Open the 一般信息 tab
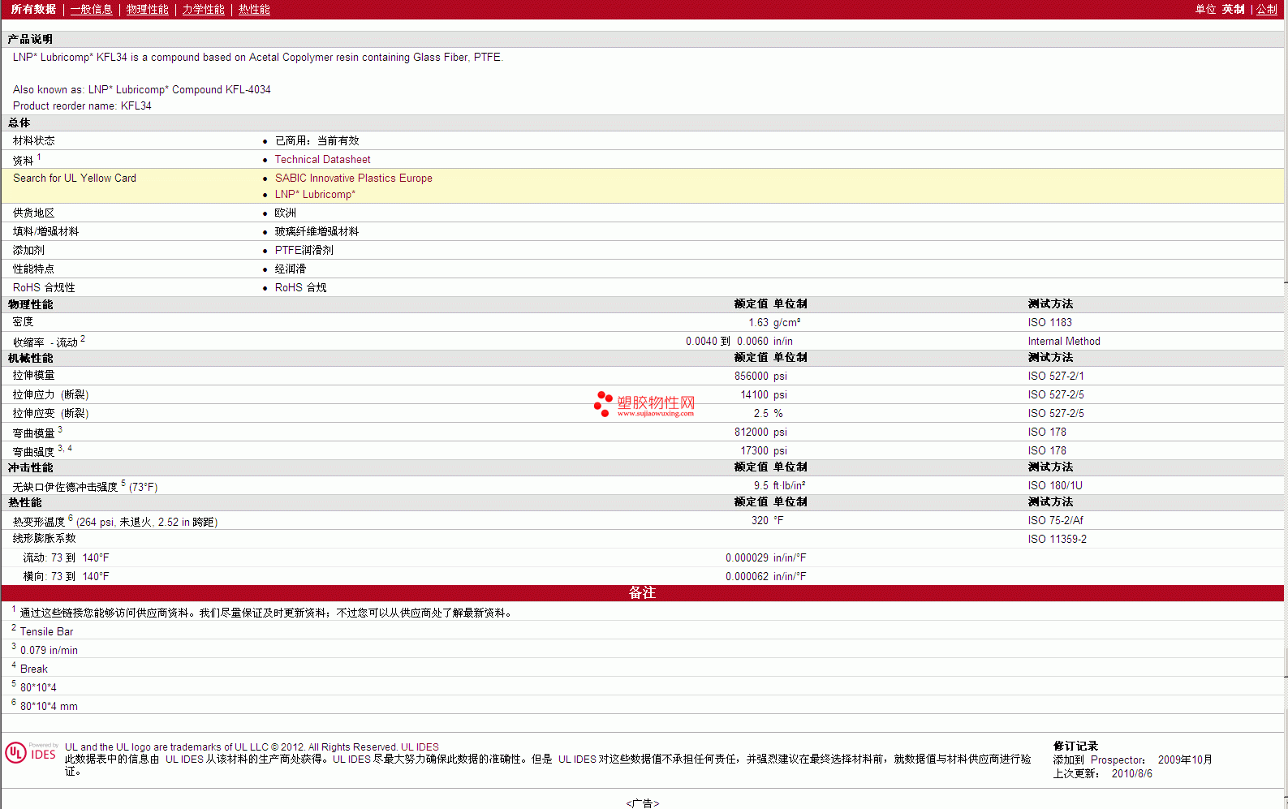The height and width of the screenshot is (809, 1288). 91,10
